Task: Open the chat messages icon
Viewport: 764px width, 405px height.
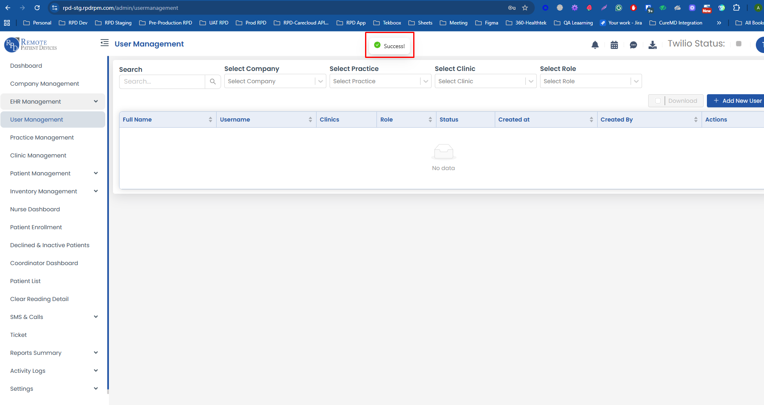Action: (633, 45)
